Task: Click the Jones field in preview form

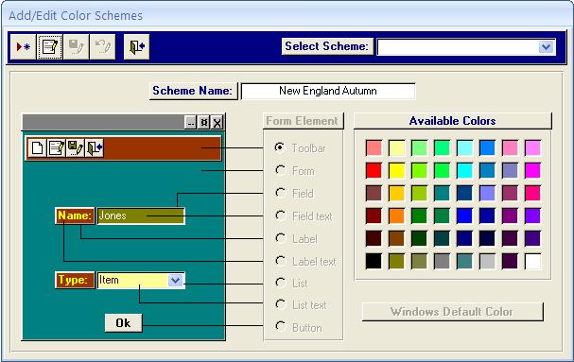Action: tap(141, 215)
